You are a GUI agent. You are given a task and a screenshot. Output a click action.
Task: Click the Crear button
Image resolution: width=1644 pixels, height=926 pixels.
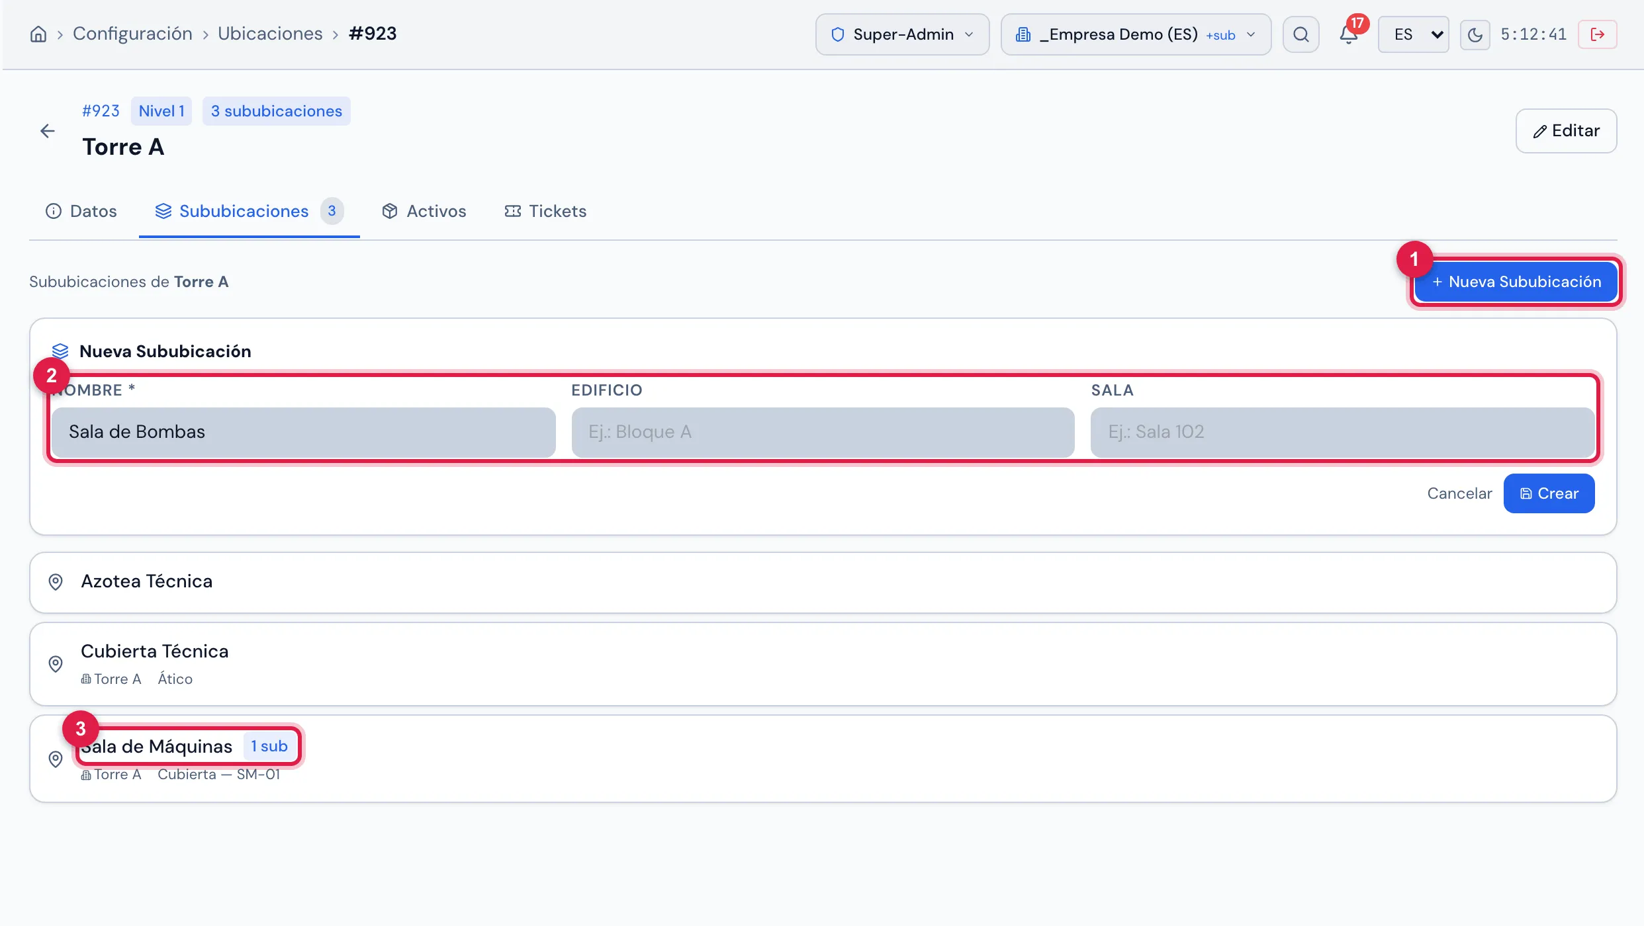[x=1549, y=493]
